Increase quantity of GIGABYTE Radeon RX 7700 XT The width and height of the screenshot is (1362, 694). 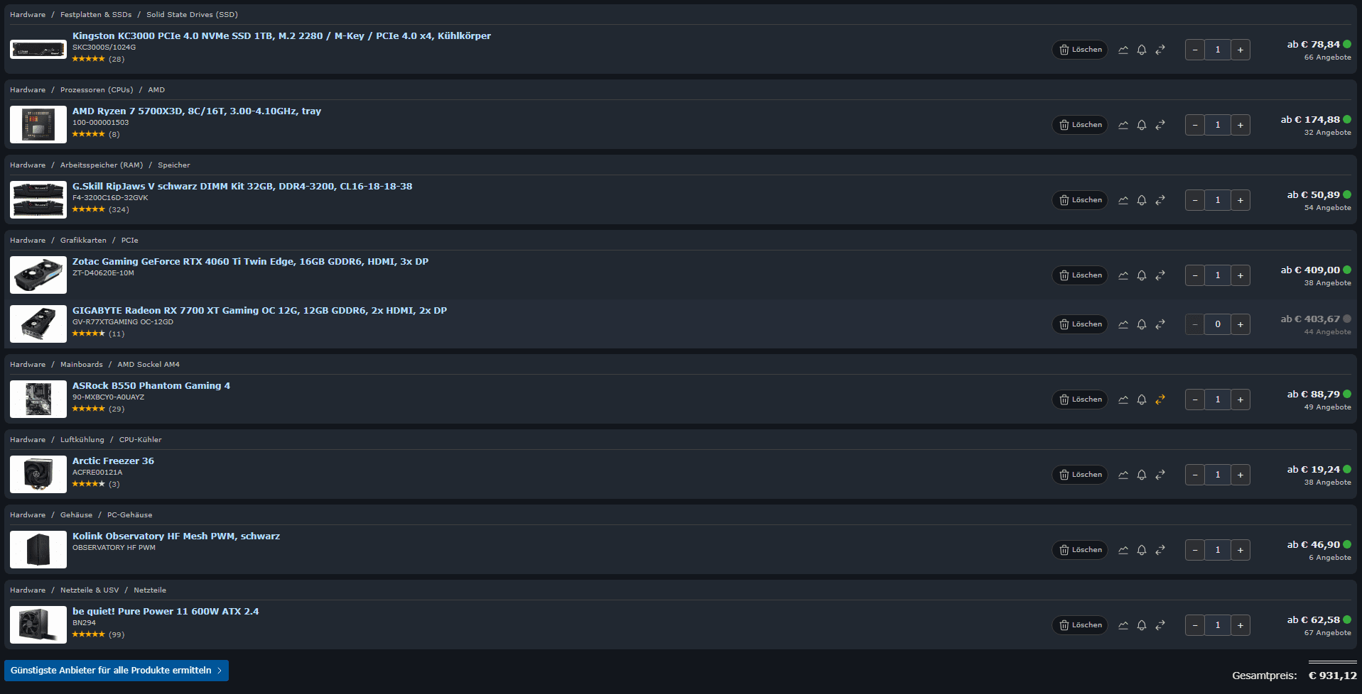click(1241, 324)
